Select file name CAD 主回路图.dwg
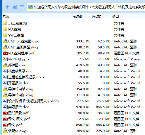145x135 pixels. click(23, 47)
